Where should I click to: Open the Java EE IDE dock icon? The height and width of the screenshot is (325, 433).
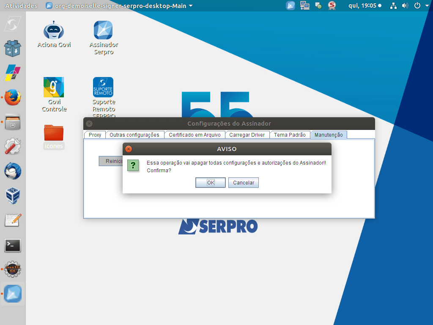13,269
